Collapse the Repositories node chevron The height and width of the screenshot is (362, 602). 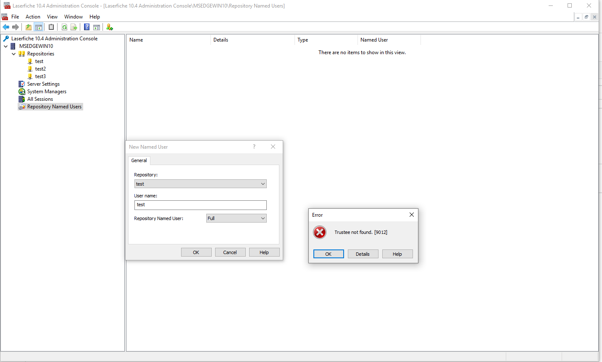point(14,54)
